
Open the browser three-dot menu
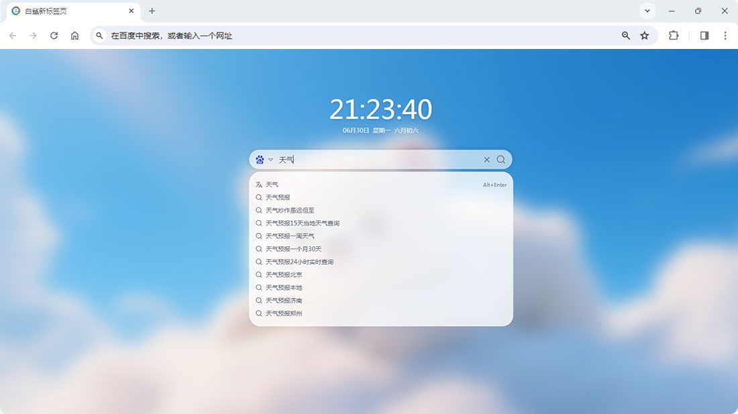(725, 36)
